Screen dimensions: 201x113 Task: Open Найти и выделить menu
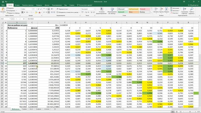point(192,11)
